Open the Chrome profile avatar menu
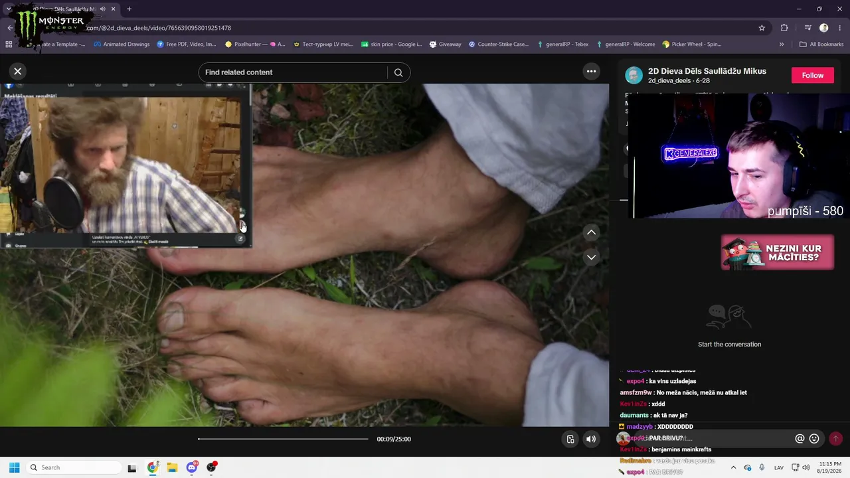The image size is (850, 478). (x=823, y=28)
